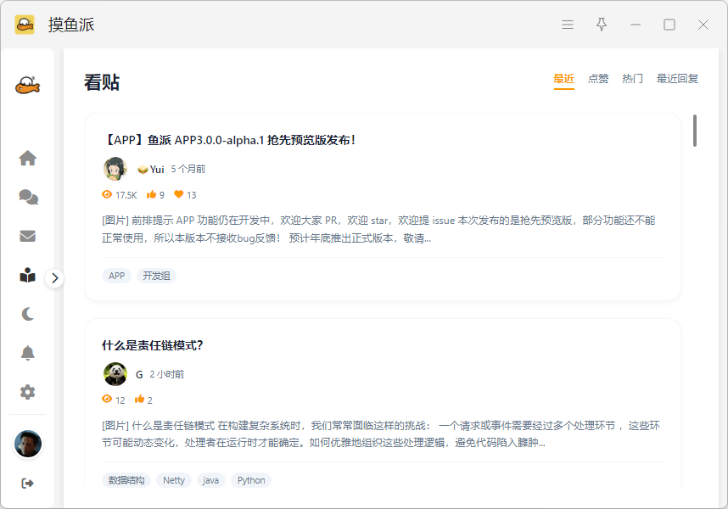Select the 开发组 tag
The image size is (728, 509).
(156, 276)
